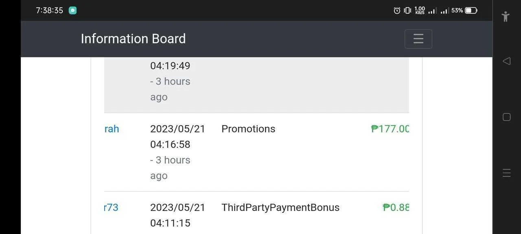Open recent apps three-line icon
The height and width of the screenshot is (234, 521).
point(506,173)
